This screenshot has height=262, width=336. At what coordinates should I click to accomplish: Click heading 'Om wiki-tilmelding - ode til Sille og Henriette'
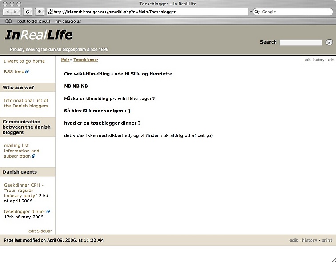coord(118,74)
